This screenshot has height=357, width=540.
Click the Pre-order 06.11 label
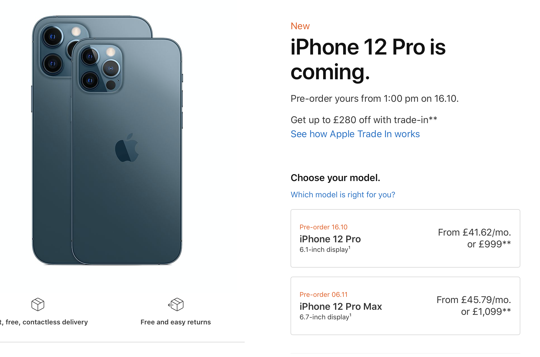click(x=323, y=295)
